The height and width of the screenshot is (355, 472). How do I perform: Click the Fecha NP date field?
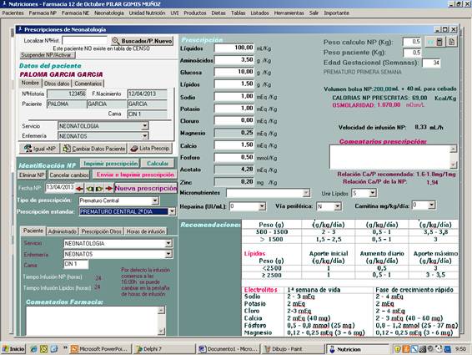[60, 188]
